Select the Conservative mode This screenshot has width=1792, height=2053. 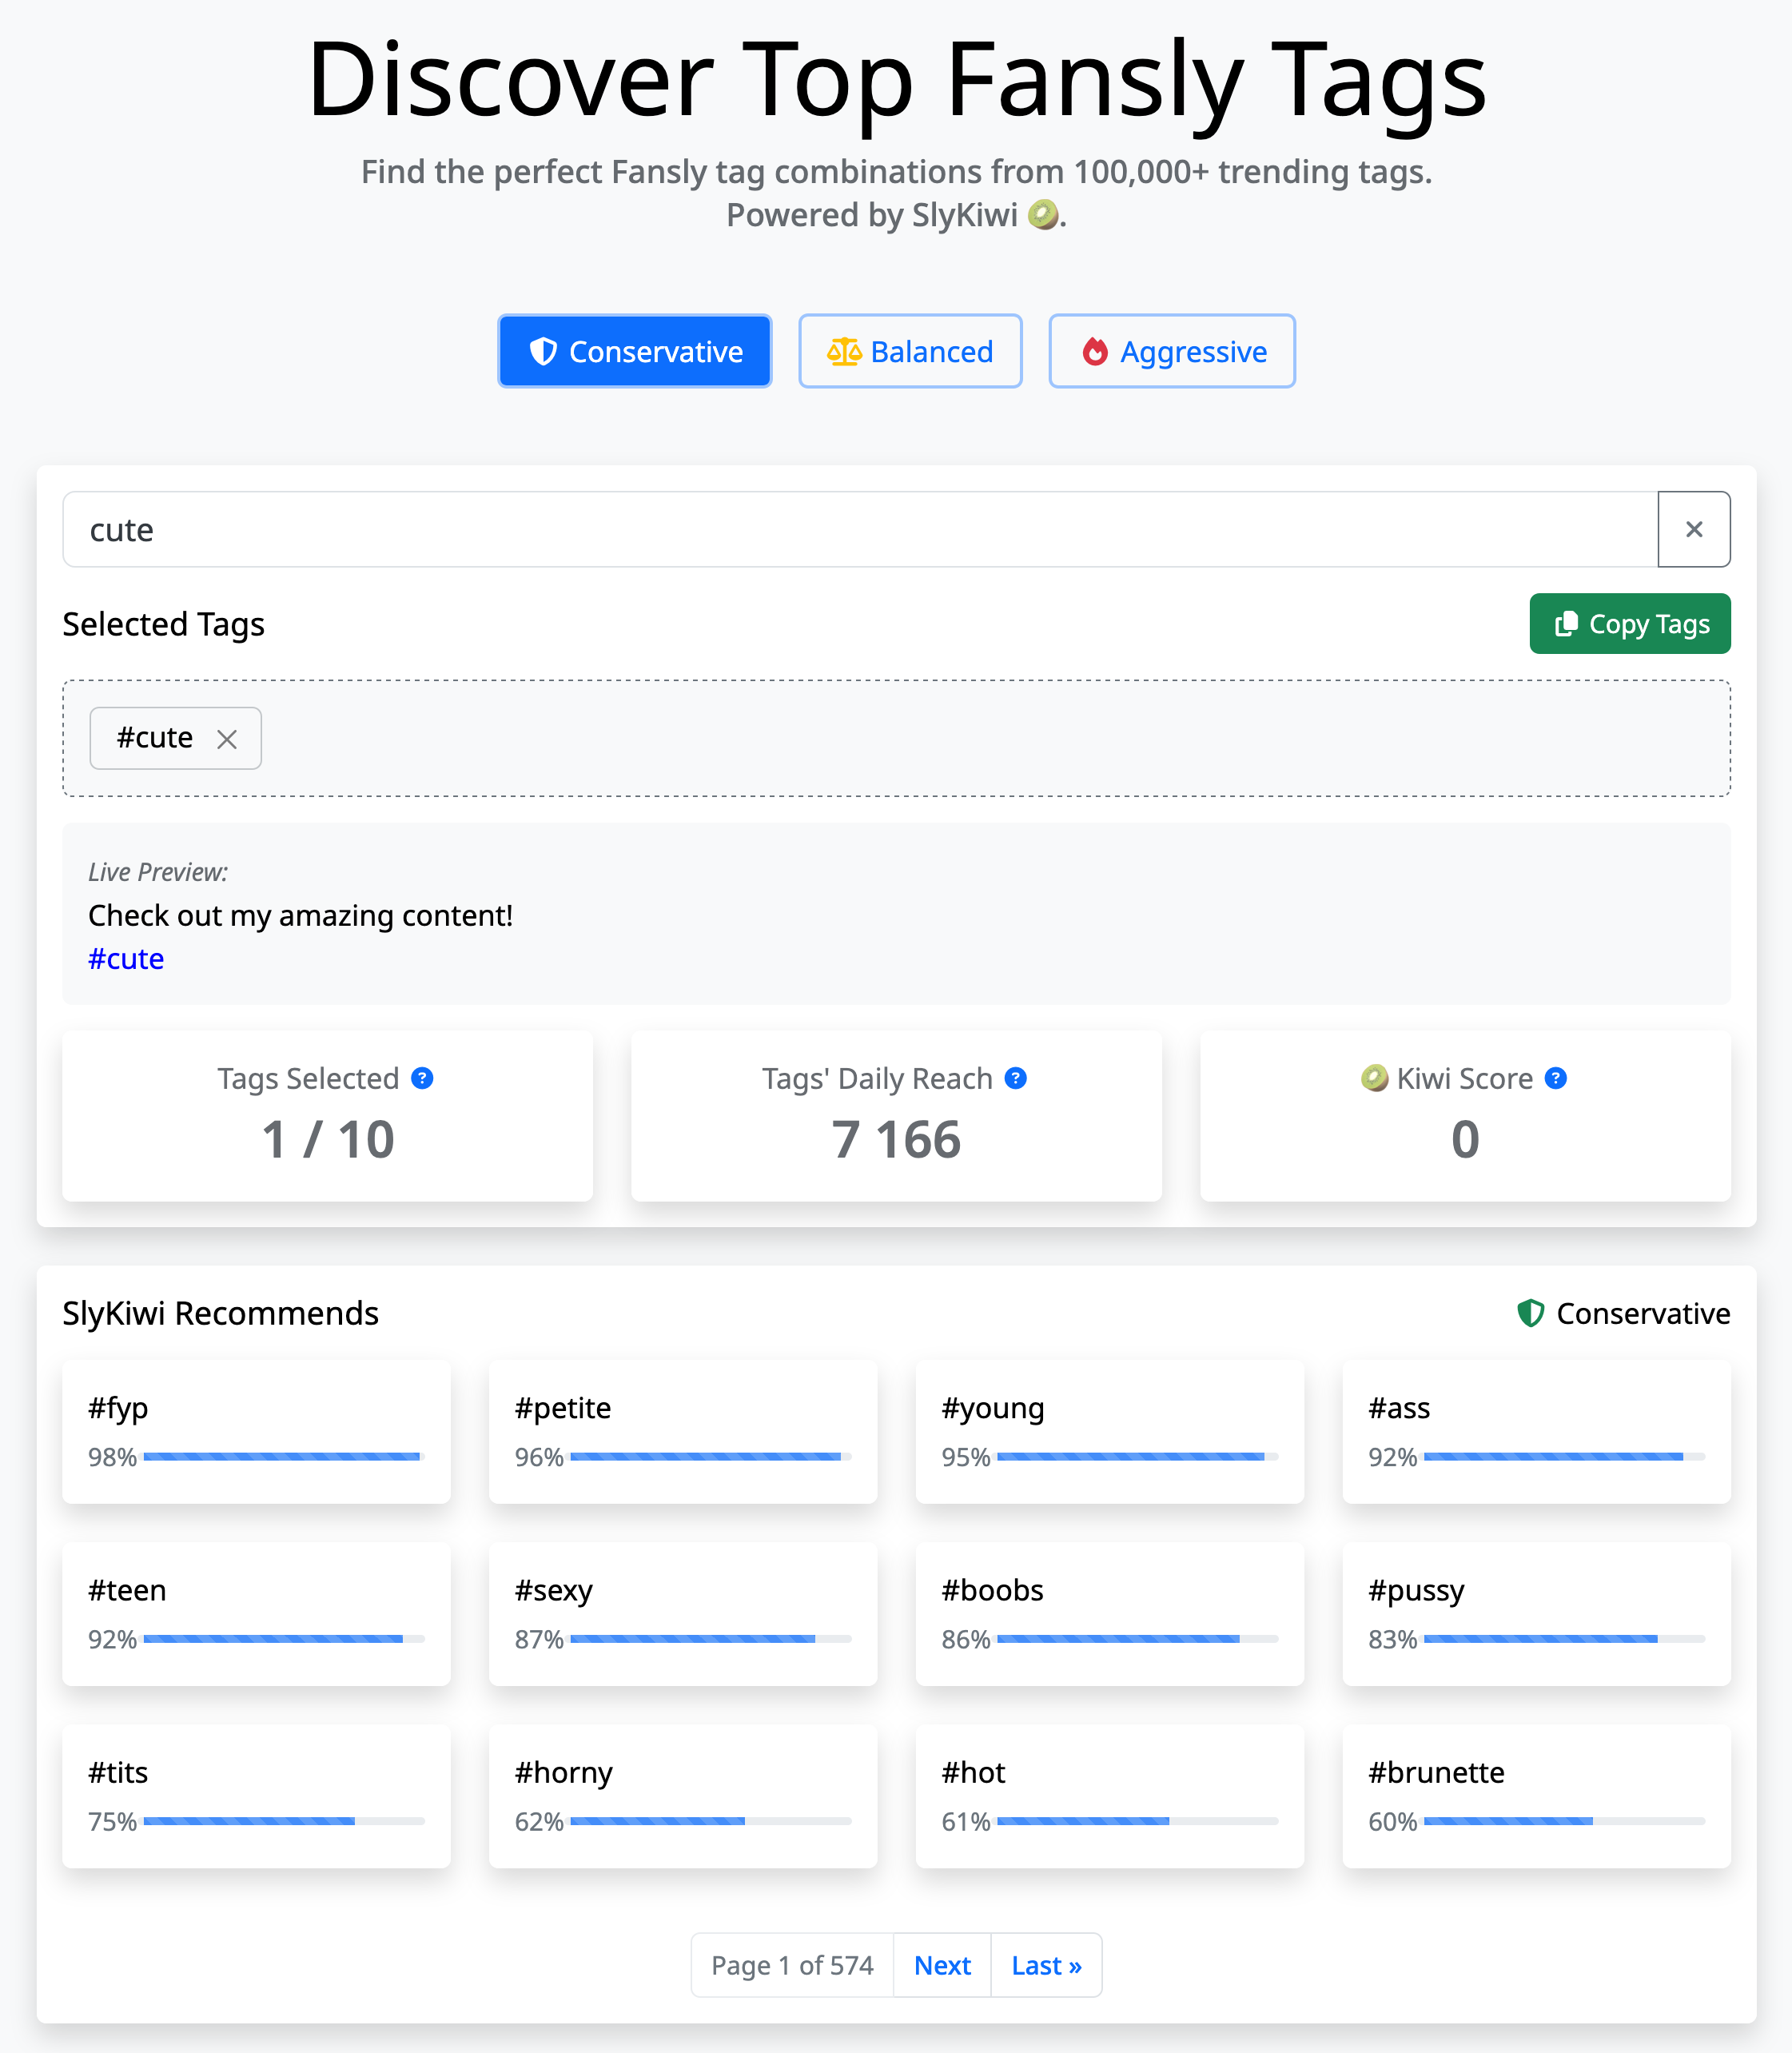[x=635, y=351]
